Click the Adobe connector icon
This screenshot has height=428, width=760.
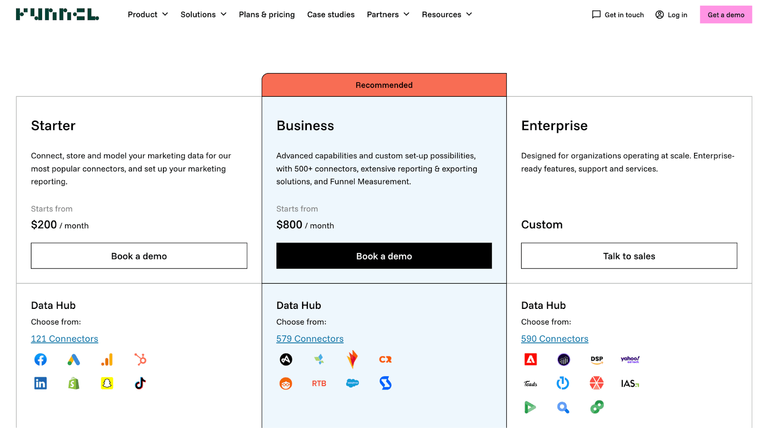click(531, 360)
